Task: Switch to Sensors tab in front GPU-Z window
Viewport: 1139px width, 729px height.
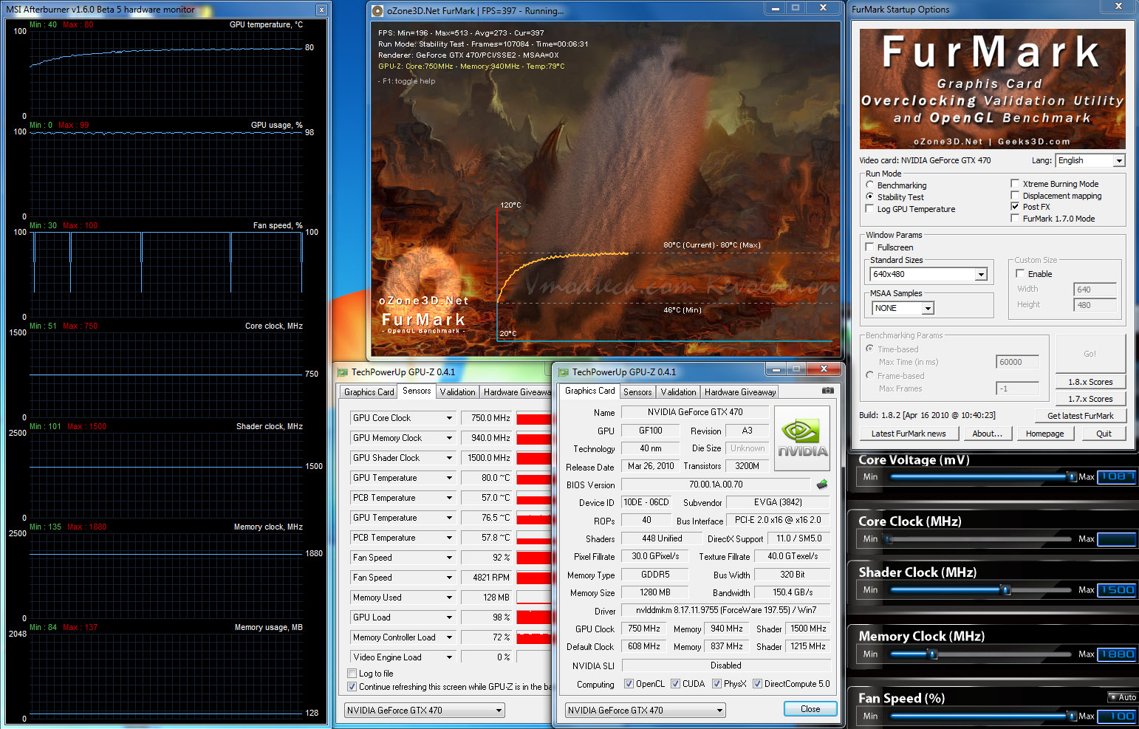Action: tap(637, 392)
